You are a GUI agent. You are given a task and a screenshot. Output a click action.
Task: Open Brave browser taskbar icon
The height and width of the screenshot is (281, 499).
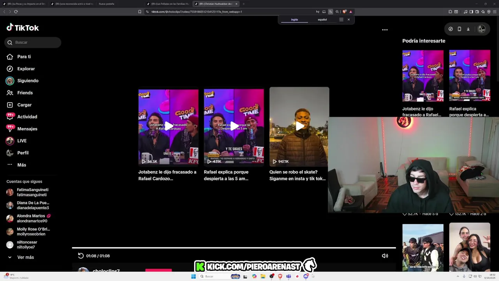(280, 276)
